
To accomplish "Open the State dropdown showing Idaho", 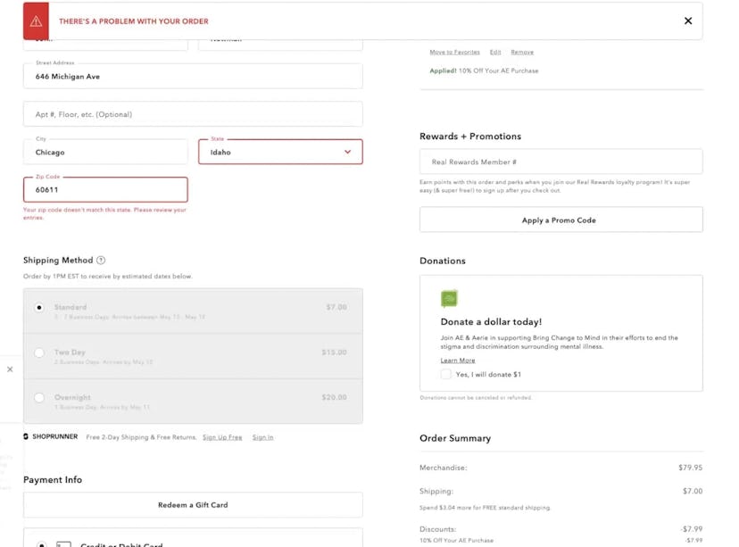I will 279,152.
